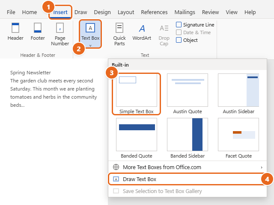Expand the Text Box dropdown arrow

(x=90, y=46)
